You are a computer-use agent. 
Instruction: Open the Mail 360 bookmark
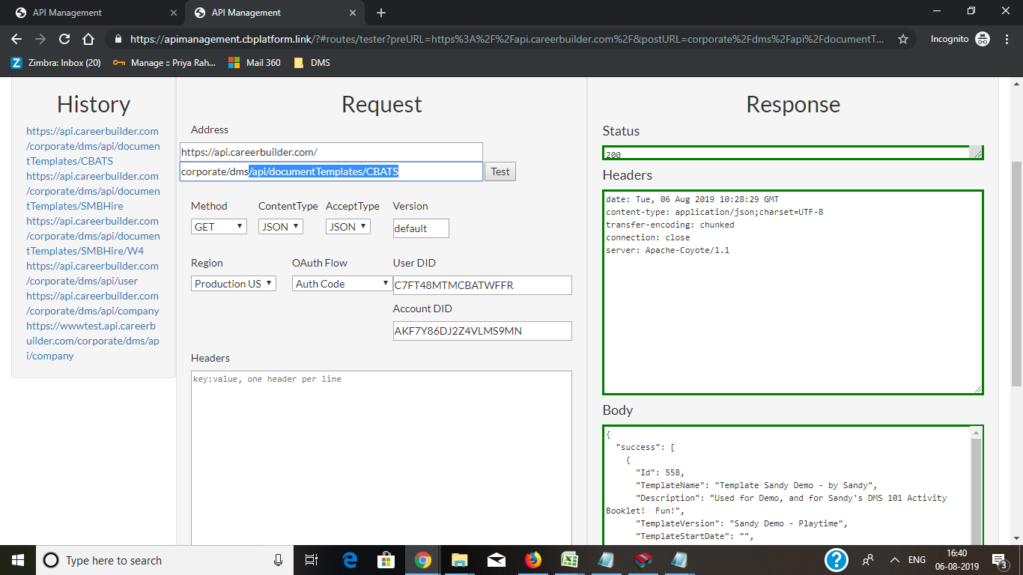point(255,63)
